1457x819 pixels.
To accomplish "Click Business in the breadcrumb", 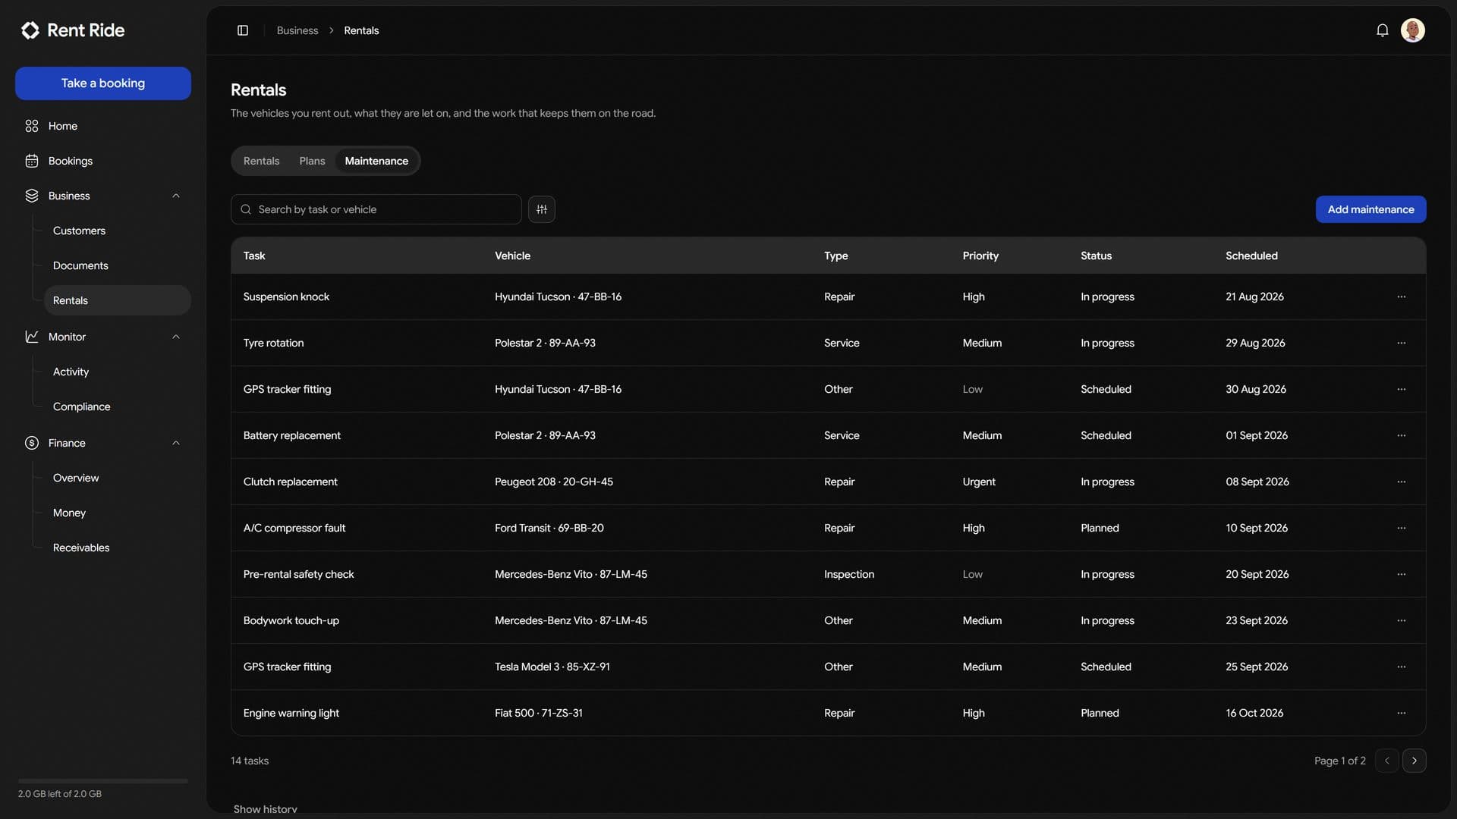I will (x=297, y=30).
